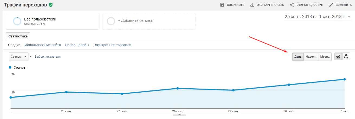The image size is (355, 119).
Task: Expand the date range dropdown arrow
Action: 349,17
